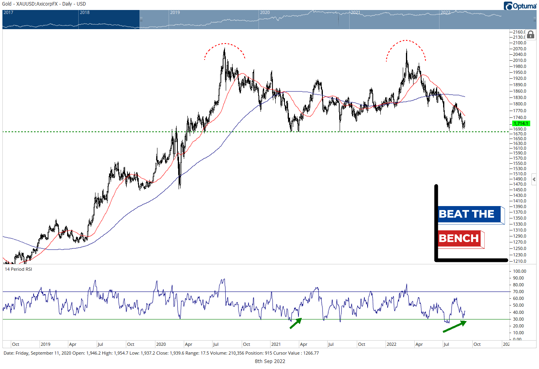Click the 2100.0 value on price scale
This screenshot has width=539, height=369.
(x=519, y=43)
